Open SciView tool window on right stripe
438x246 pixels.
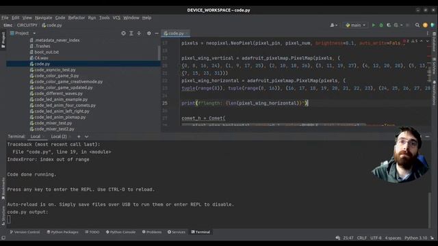[435, 66]
